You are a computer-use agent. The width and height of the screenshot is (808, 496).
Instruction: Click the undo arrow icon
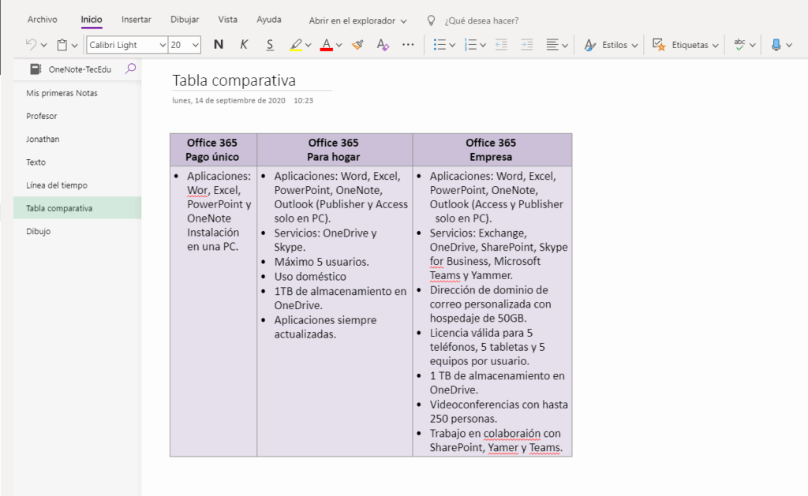31,45
